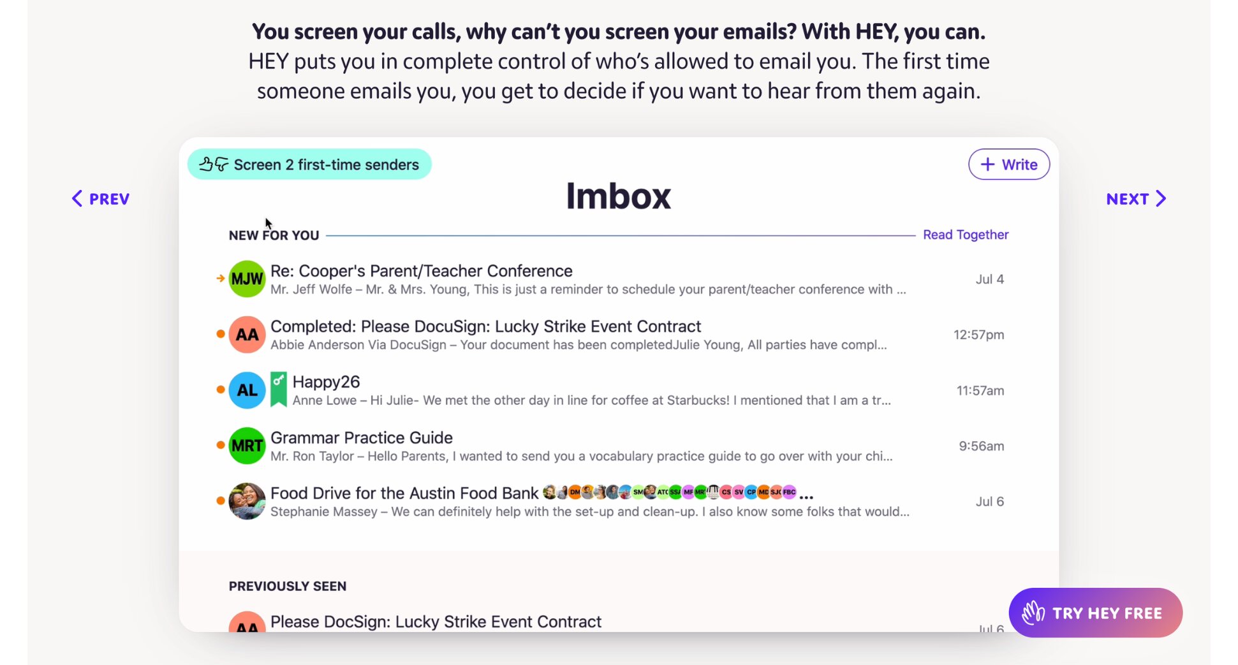The height and width of the screenshot is (665, 1238).
Task: Go to the NEXT slide
Action: [x=1136, y=199]
